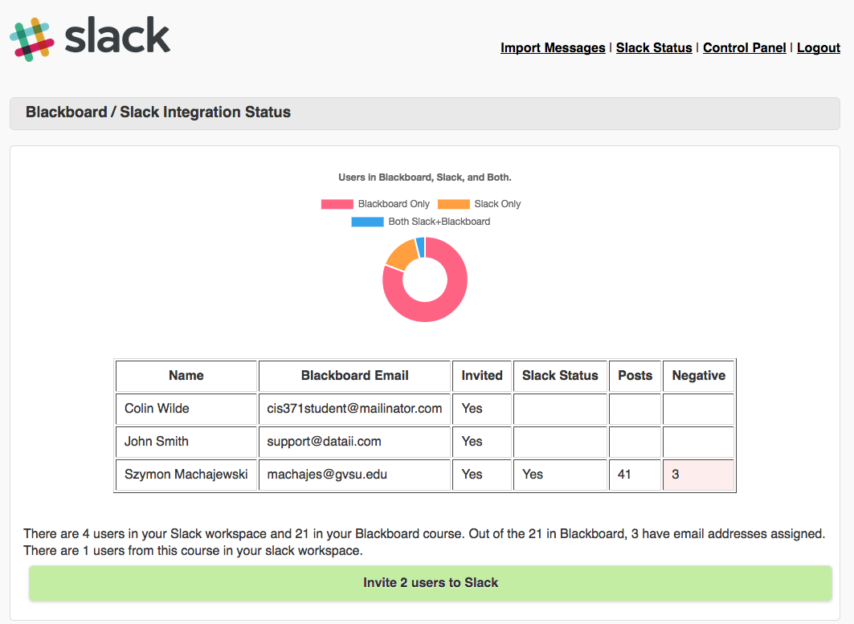Click the Negative column header
Viewport: 854px width, 624px height.
point(699,376)
